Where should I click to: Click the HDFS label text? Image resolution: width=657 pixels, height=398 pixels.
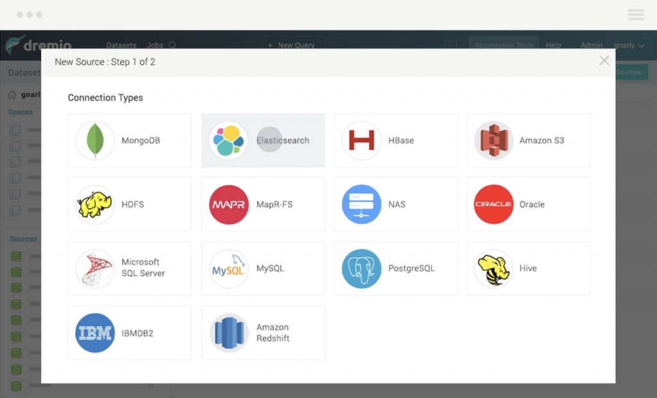click(133, 204)
